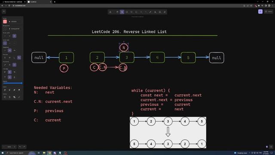Select the Rectangle shape tool
This screenshot has height=155, width=275.
pos(127,12)
